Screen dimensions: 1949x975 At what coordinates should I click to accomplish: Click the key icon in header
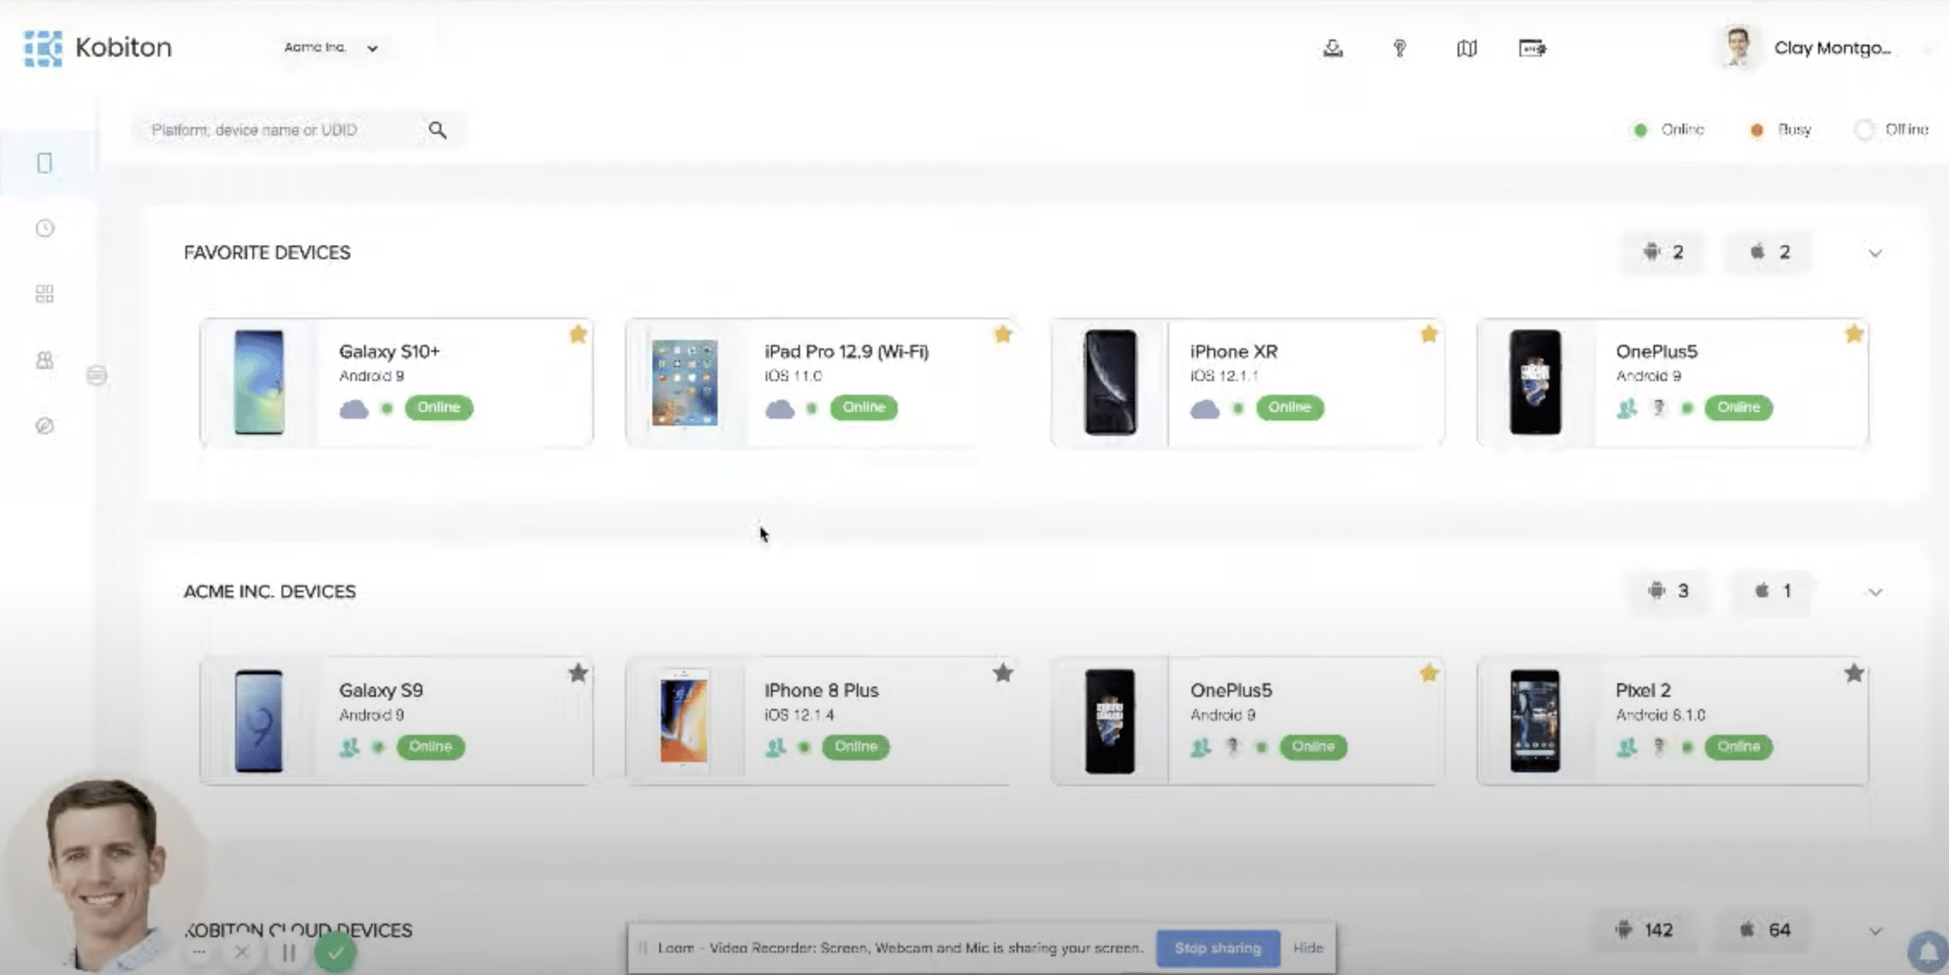tap(1399, 49)
